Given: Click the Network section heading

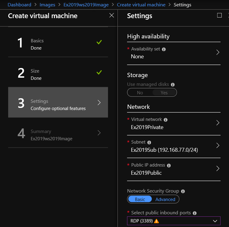Looking at the screenshot, I should tap(139, 107).
